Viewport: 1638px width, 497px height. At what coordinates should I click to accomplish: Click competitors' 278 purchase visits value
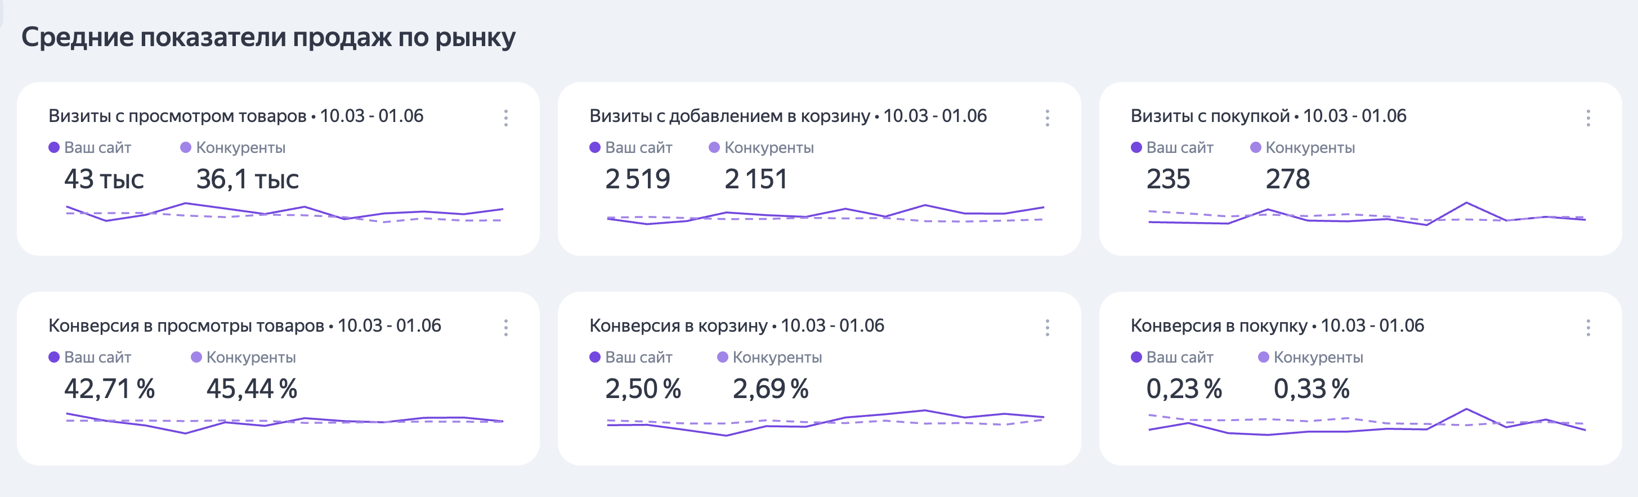pyautogui.click(x=1288, y=180)
